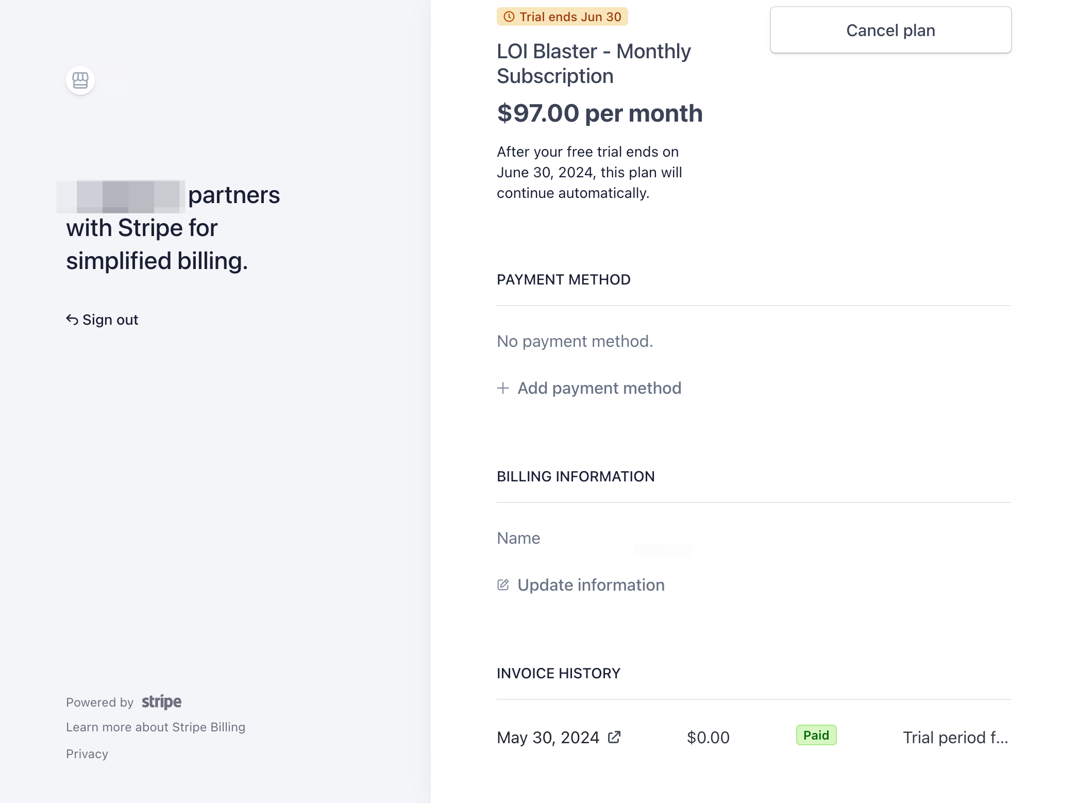Open Learn more about Stripe Billing
This screenshot has height=803, width=1077.
click(156, 727)
